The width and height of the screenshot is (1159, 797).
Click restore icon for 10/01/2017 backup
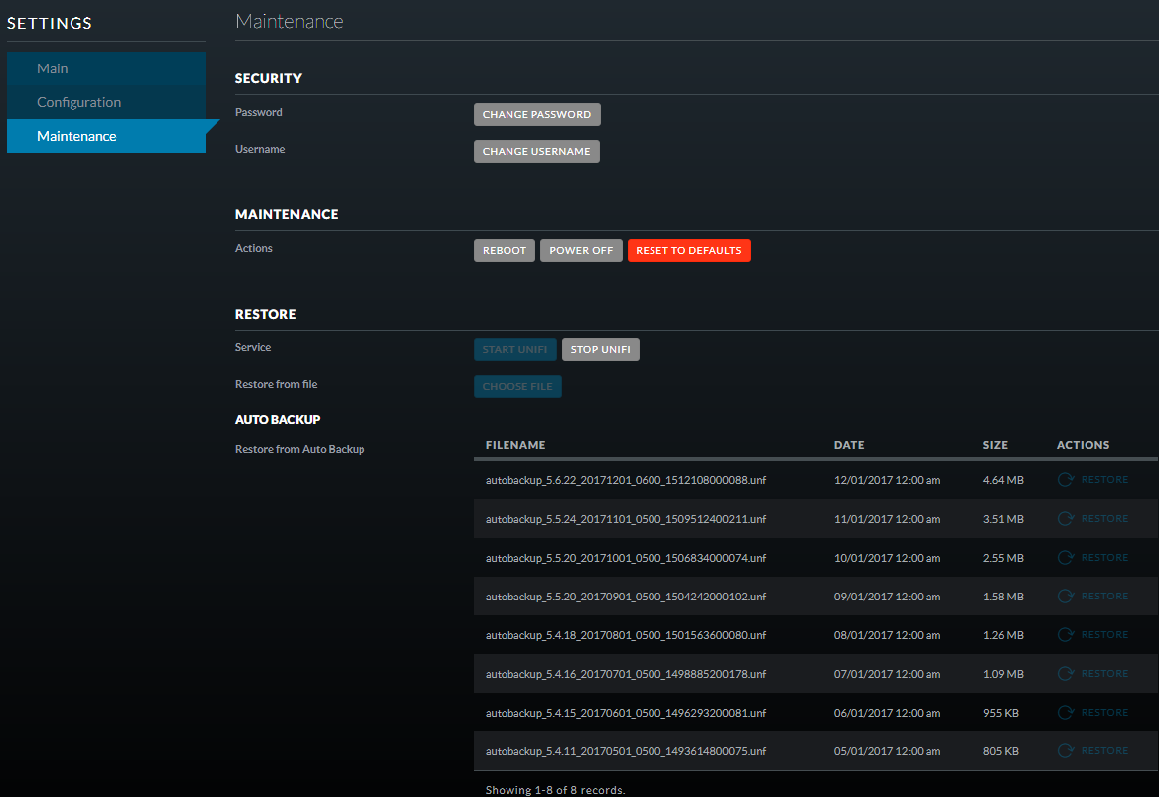click(x=1066, y=558)
